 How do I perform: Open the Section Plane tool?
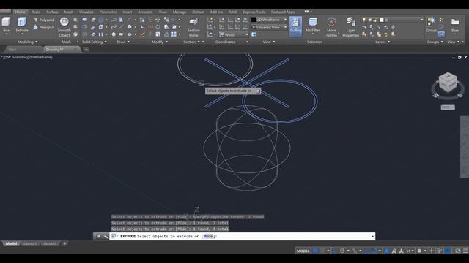pyautogui.click(x=193, y=27)
